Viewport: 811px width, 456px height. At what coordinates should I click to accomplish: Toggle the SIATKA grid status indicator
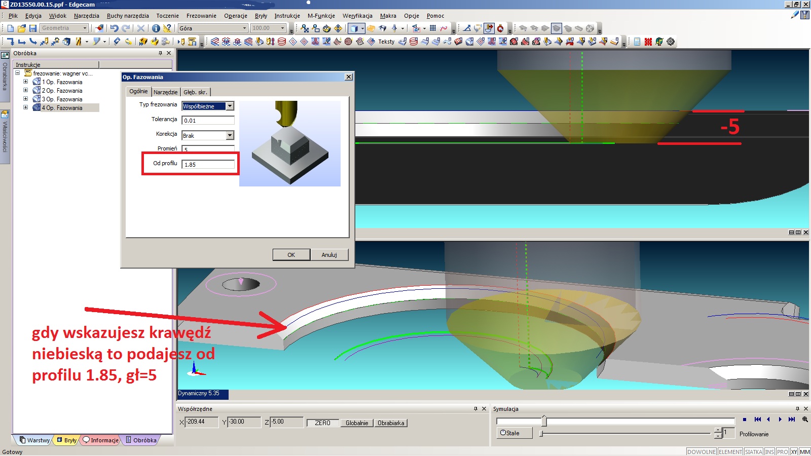(754, 451)
